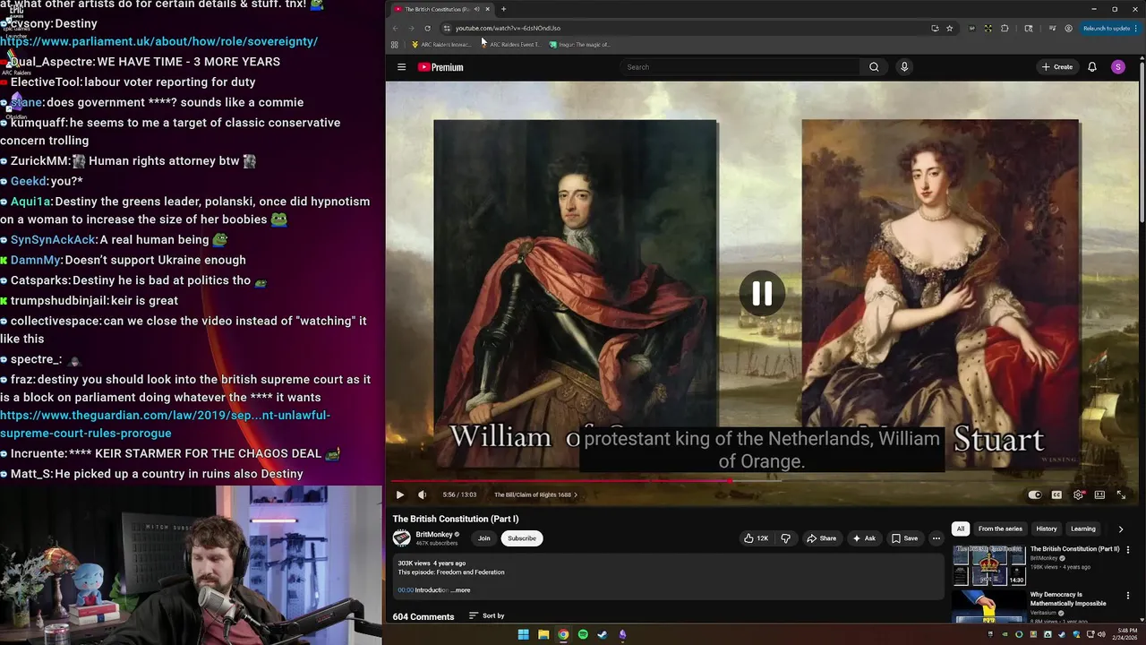
Task: Click the Create button
Action: click(x=1056, y=67)
